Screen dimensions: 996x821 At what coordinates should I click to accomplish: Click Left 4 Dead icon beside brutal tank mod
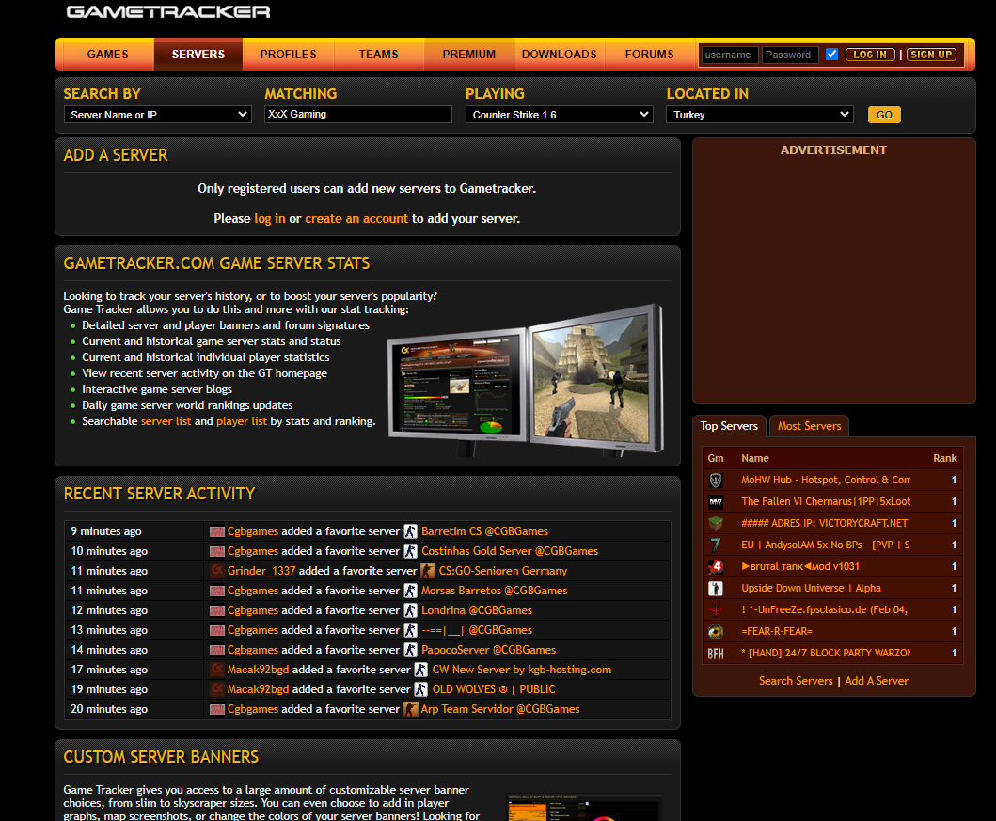(x=716, y=566)
